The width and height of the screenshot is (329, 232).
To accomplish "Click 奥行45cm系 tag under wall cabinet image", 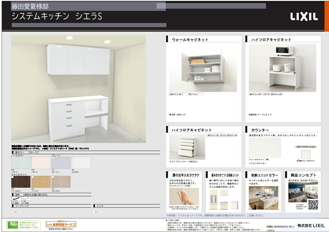I will tap(176, 94).
